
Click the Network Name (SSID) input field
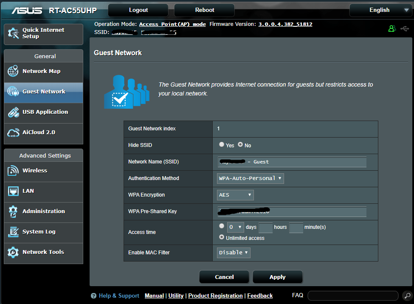292,162
